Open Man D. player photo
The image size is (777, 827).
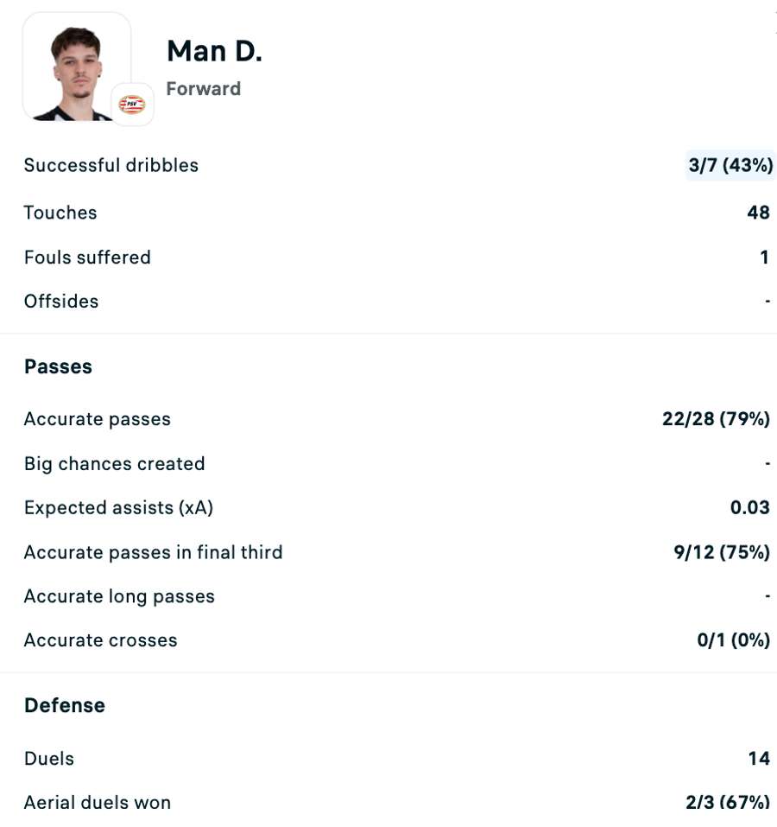point(74,67)
